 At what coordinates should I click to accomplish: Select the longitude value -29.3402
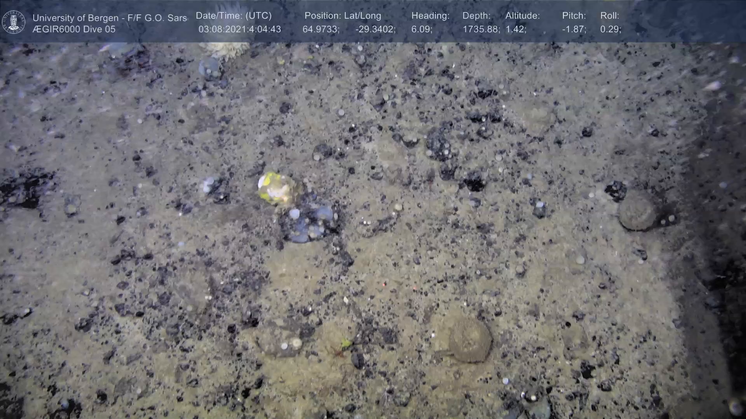pos(375,29)
